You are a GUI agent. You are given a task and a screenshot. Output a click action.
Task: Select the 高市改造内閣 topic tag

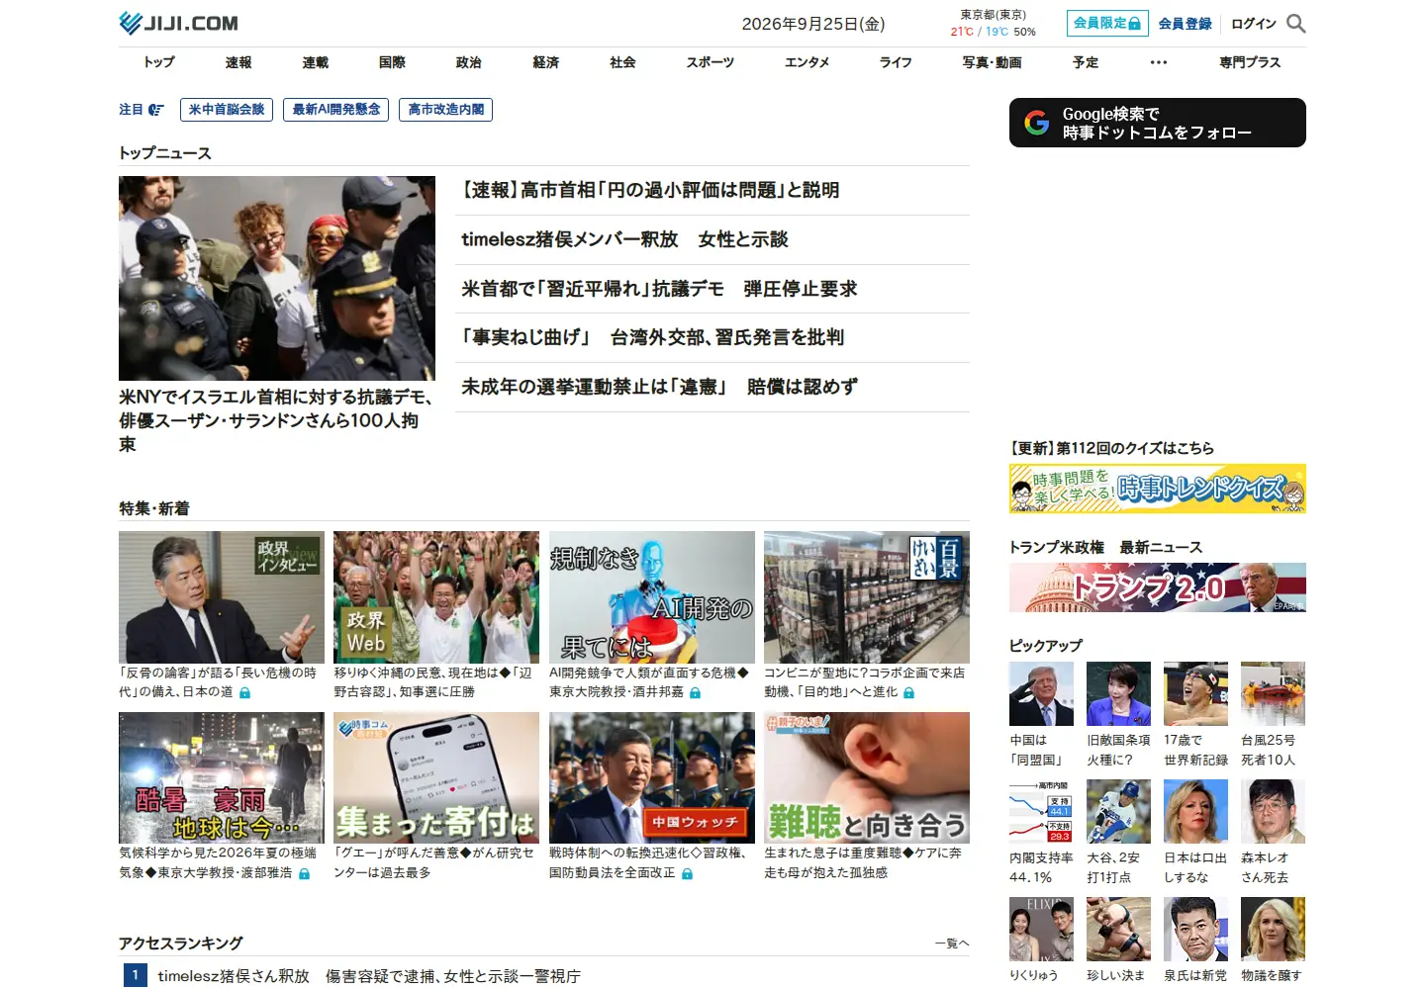click(x=445, y=110)
